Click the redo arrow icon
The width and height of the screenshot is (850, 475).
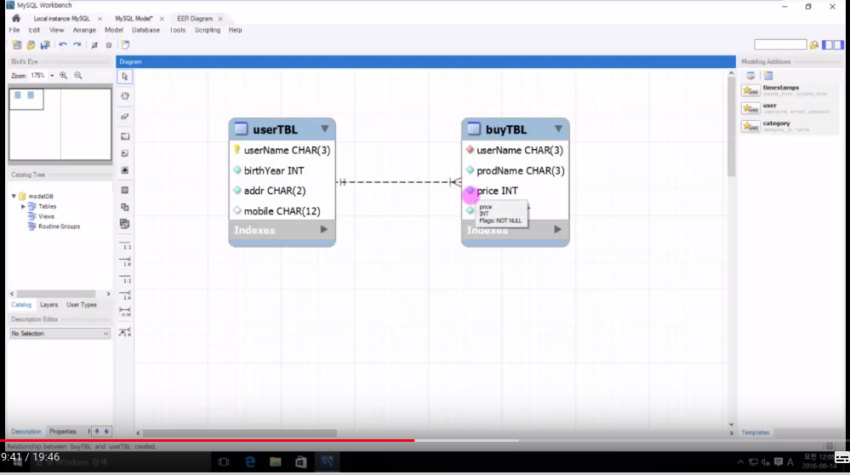pos(77,45)
